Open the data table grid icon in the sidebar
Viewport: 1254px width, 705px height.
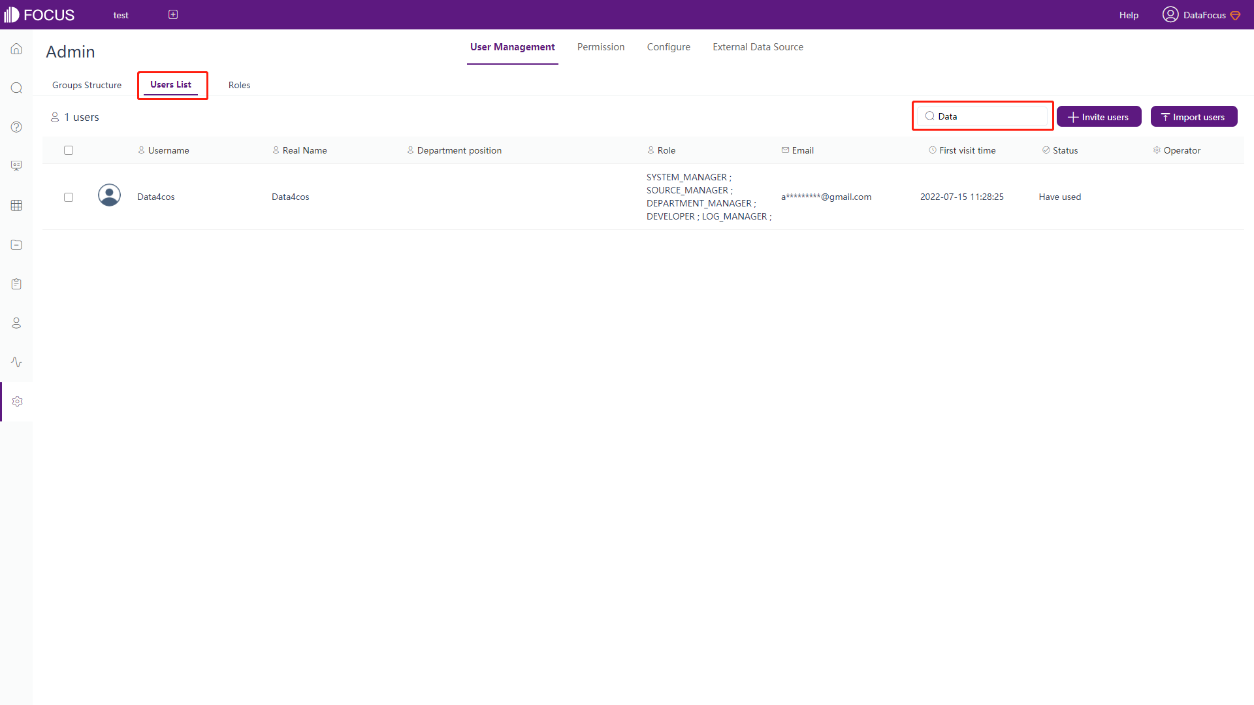coord(16,206)
